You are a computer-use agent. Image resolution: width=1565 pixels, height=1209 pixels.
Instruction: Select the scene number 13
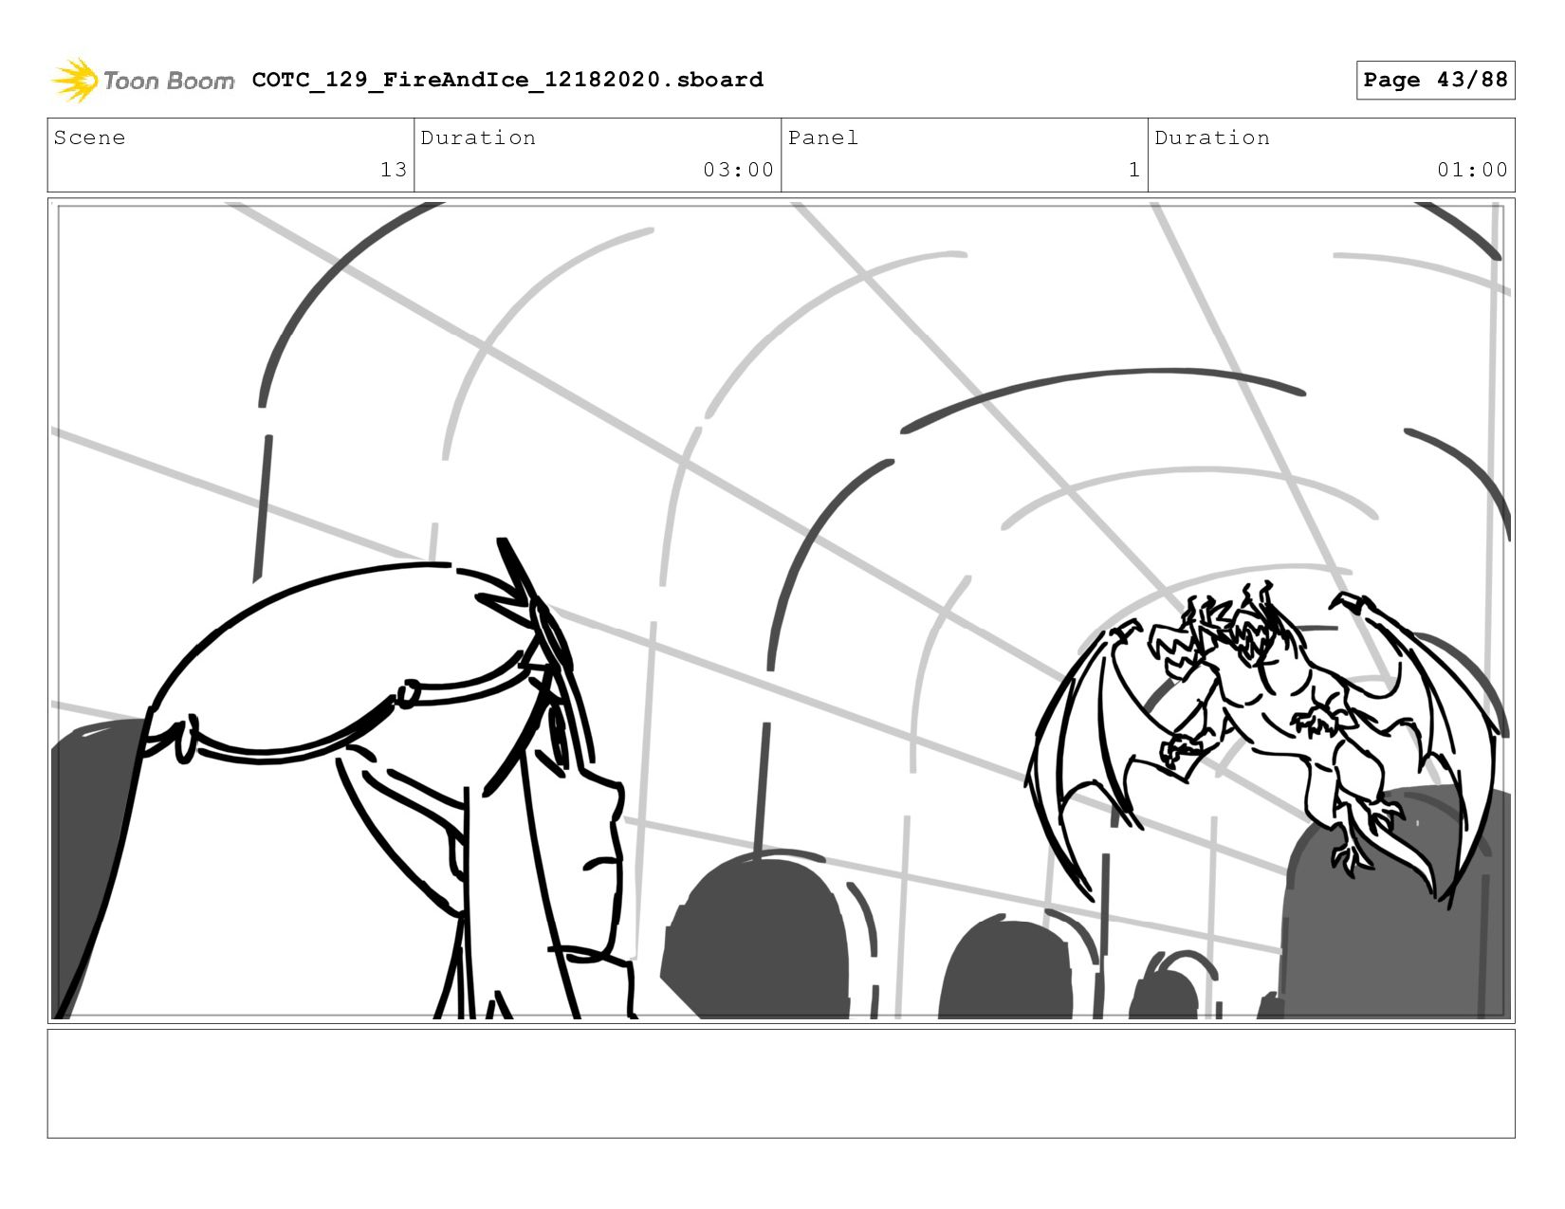coord(394,170)
